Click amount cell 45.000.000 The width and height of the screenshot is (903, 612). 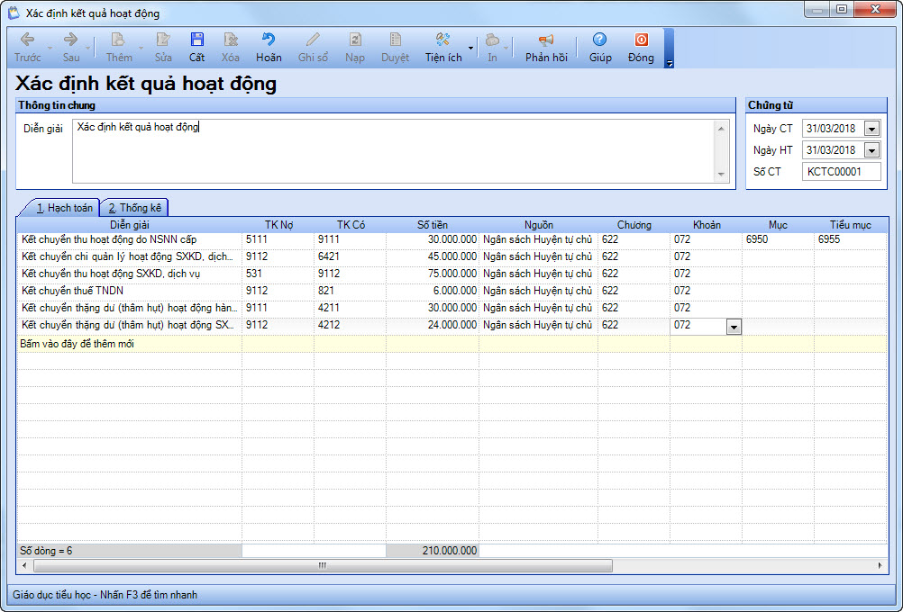[x=433, y=256]
